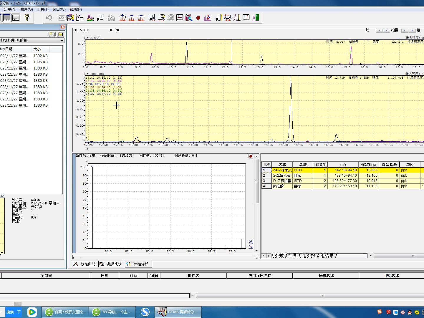Screen dimensions: 424x318
Task: Click the red dot icon in spectrum header
Action: click(251, 156)
